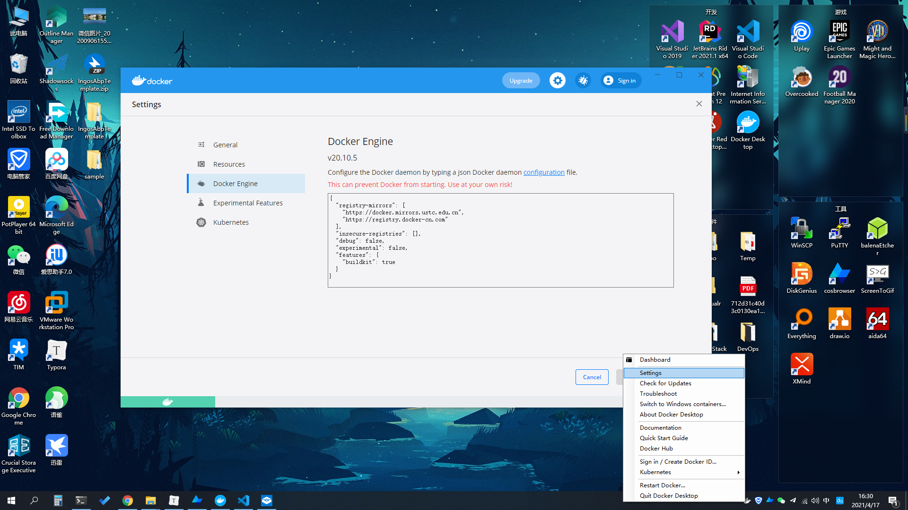Go to the Resources settings section
This screenshot has width=908, height=510.
point(229,164)
